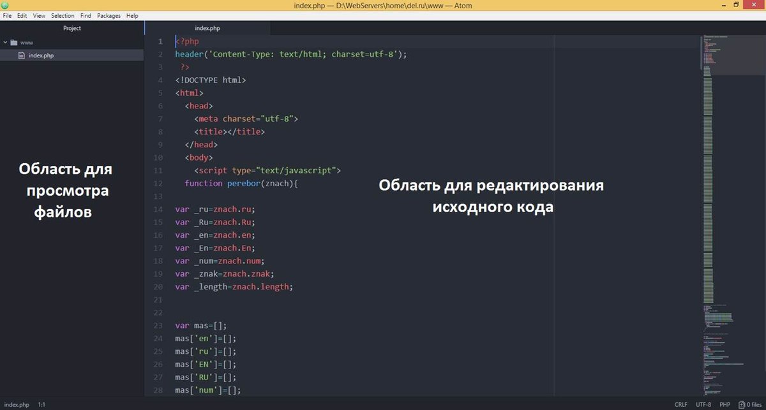Click the var _num=znach.num; line

click(220, 261)
